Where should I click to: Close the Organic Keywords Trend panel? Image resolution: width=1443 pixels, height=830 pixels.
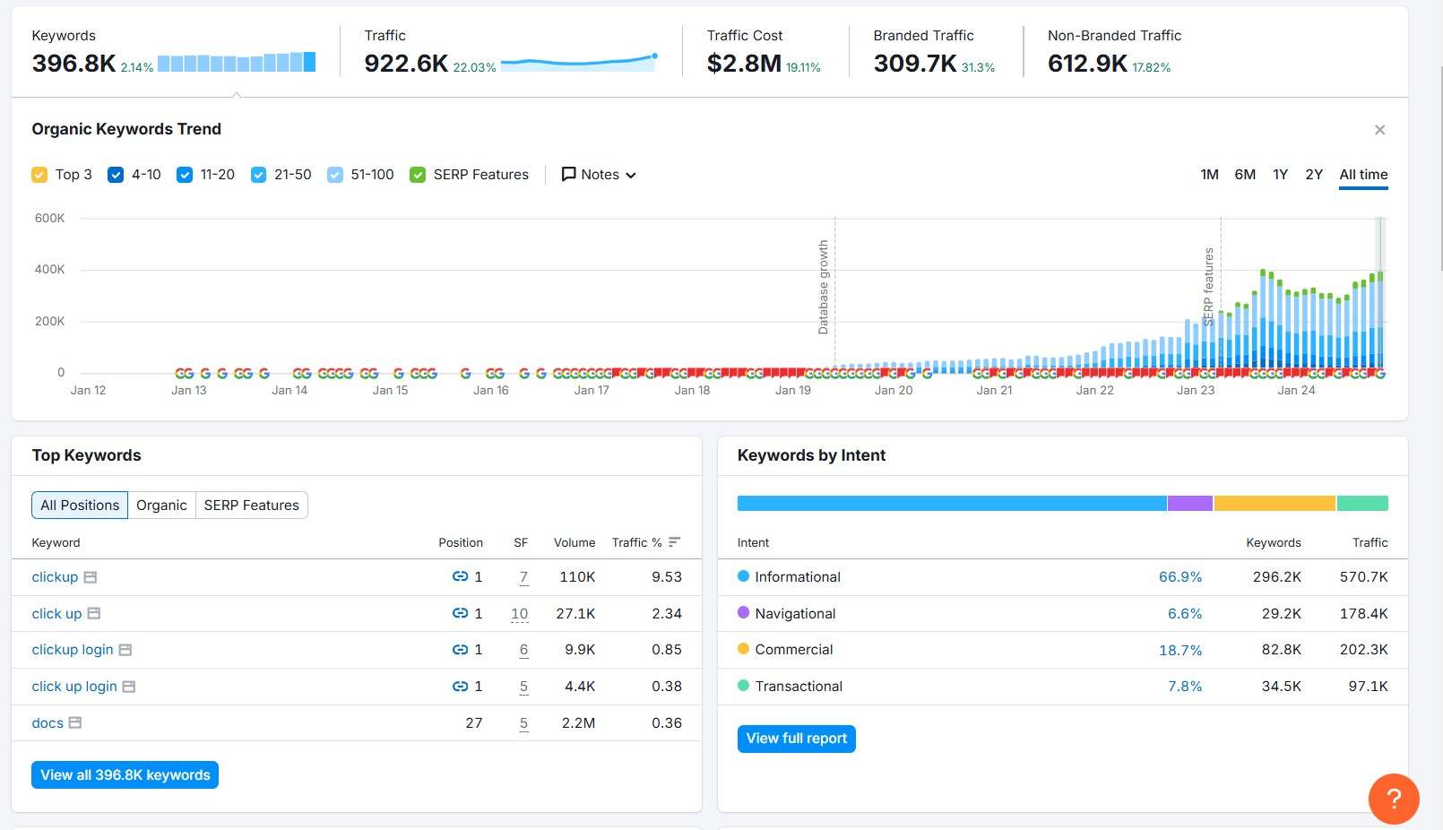[1380, 130]
